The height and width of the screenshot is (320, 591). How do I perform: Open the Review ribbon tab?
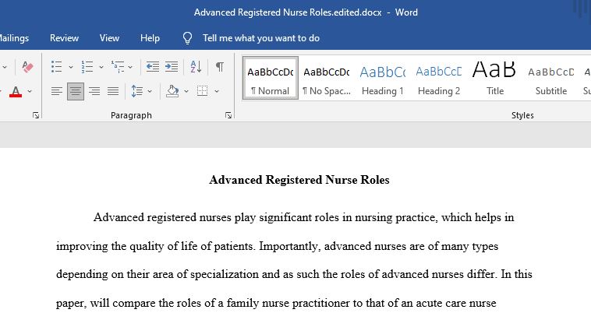click(x=64, y=38)
